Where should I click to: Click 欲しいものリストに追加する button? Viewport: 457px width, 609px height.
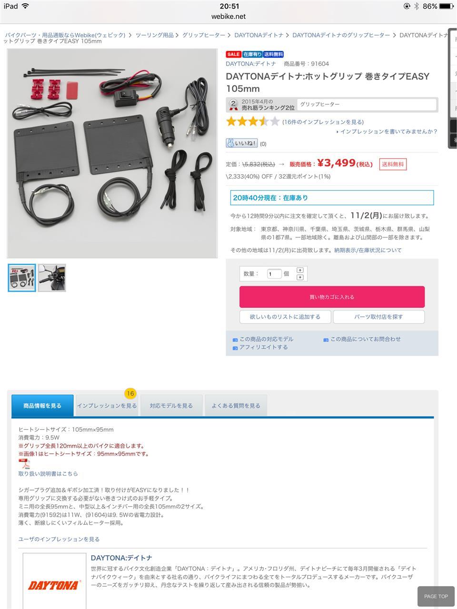[x=285, y=316]
